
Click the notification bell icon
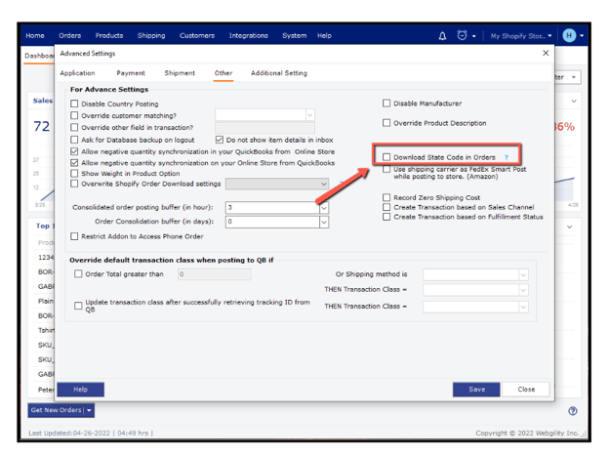[x=442, y=36]
